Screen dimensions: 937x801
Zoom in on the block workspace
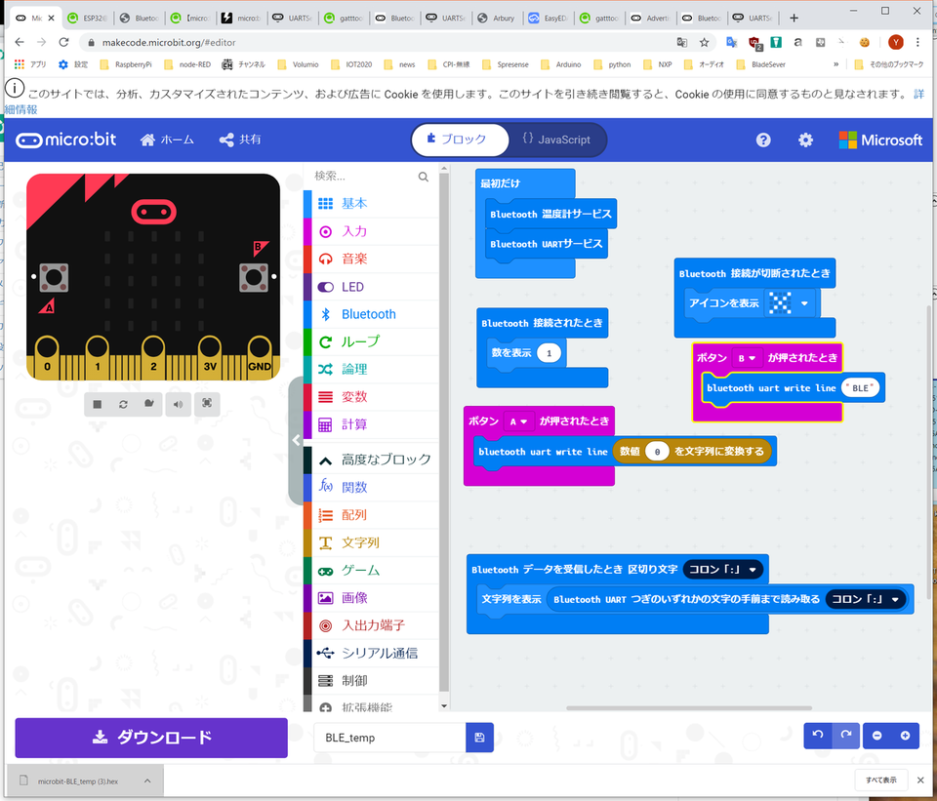point(905,736)
